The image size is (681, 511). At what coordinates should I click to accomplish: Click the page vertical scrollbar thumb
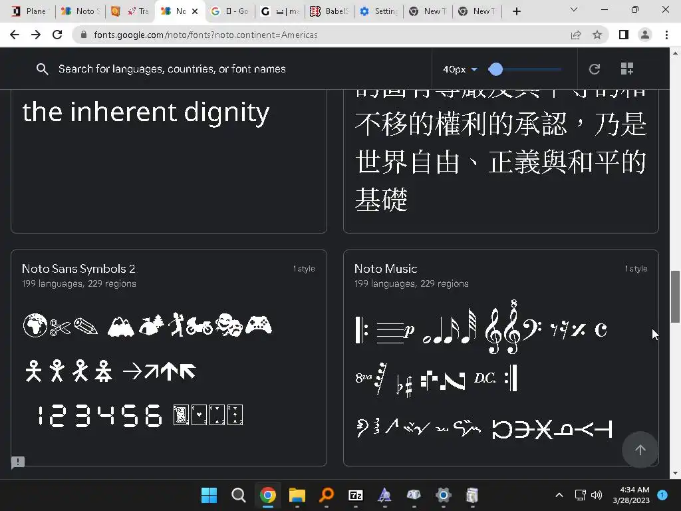[x=675, y=296]
